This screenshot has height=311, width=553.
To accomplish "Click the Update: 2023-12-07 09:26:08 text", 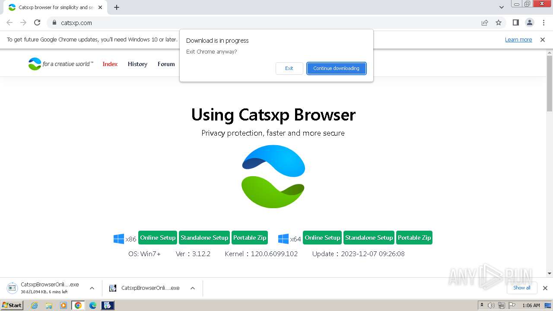I will click(x=359, y=254).
